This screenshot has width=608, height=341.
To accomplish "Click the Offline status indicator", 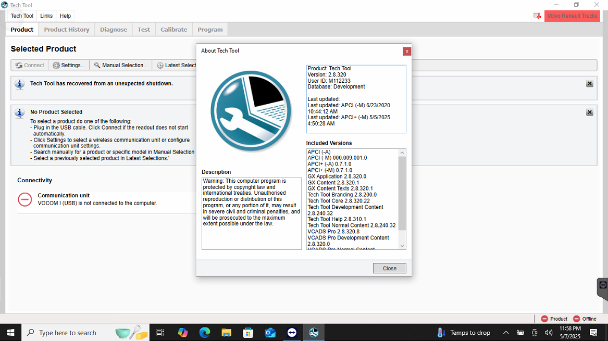I will 585,319.
